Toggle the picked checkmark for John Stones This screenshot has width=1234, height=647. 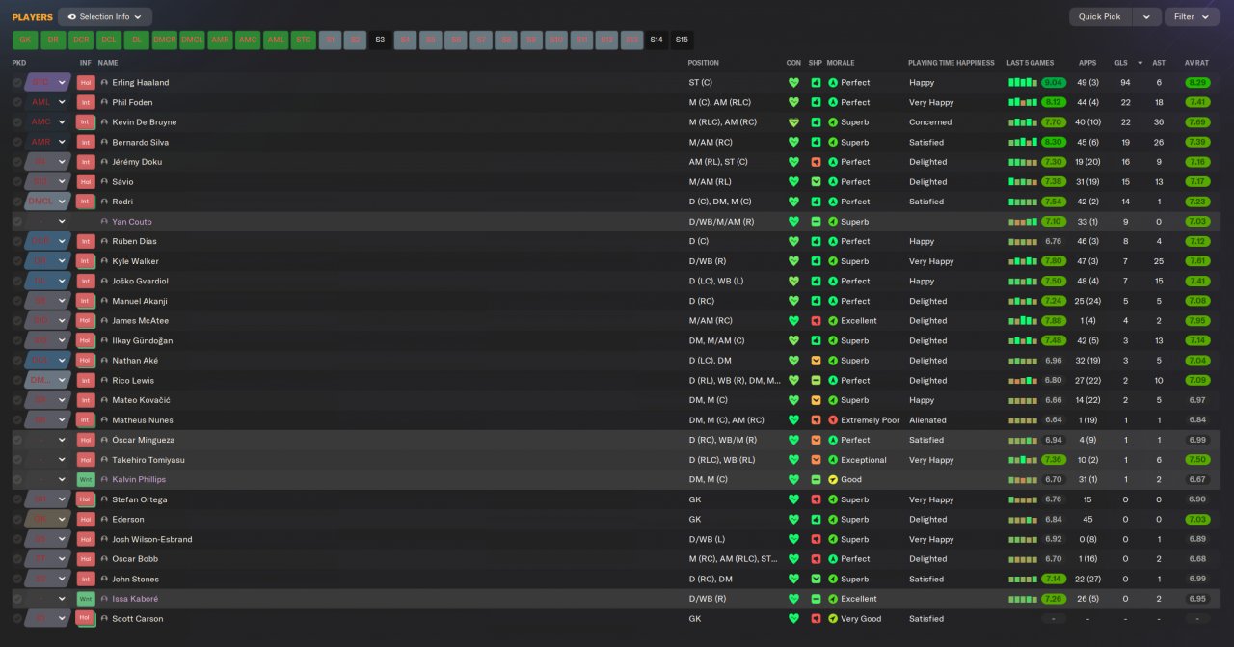click(17, 580)
